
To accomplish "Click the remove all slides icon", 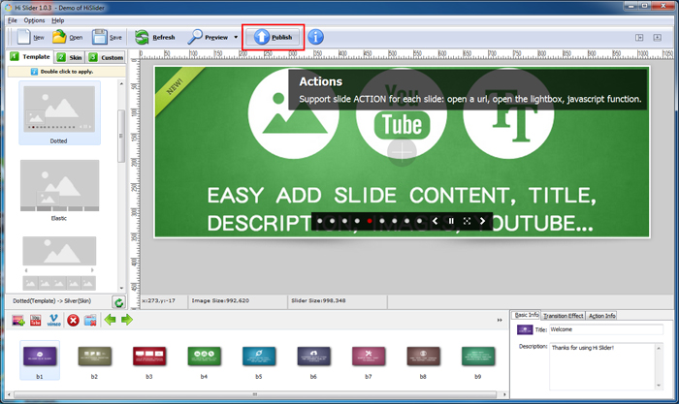I will coord(90,321).
